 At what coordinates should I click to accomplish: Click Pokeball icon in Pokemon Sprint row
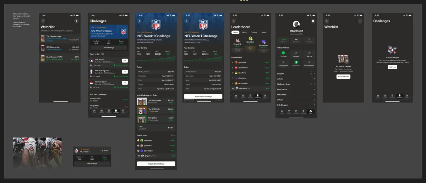coord(92,82)
